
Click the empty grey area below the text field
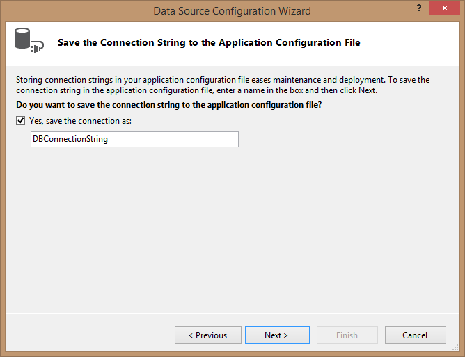232,229
